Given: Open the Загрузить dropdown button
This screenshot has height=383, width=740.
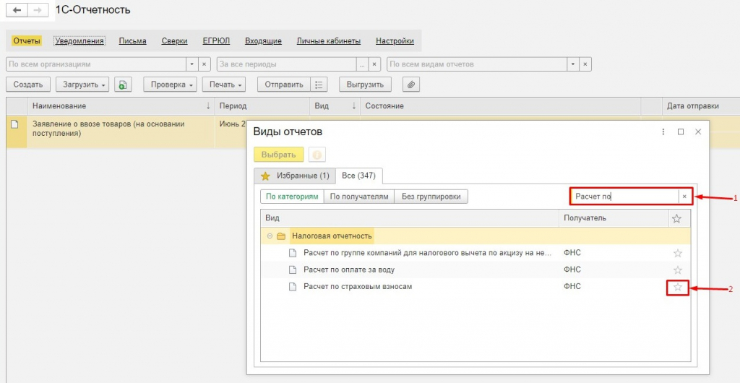Looking at the screenshot, I should pos(82,85).
